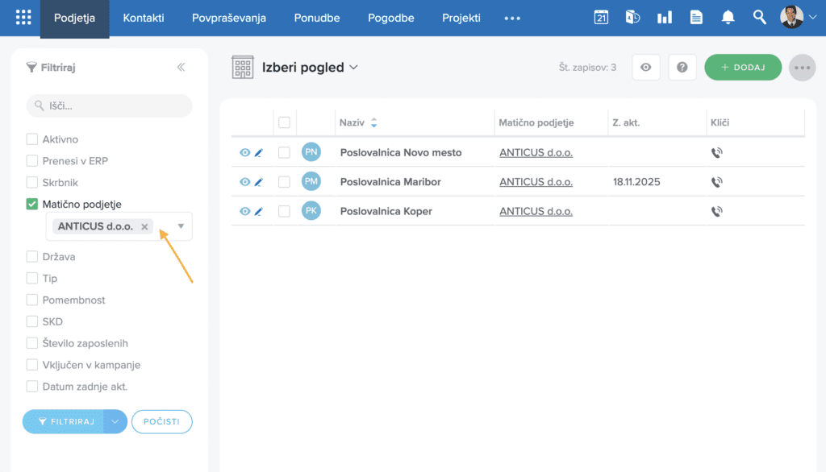Open the Ponudbe tab

tap(317, 18)
